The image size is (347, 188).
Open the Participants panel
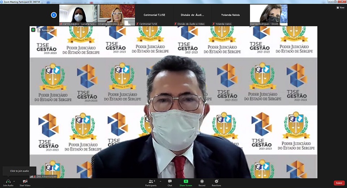(151, 182)
